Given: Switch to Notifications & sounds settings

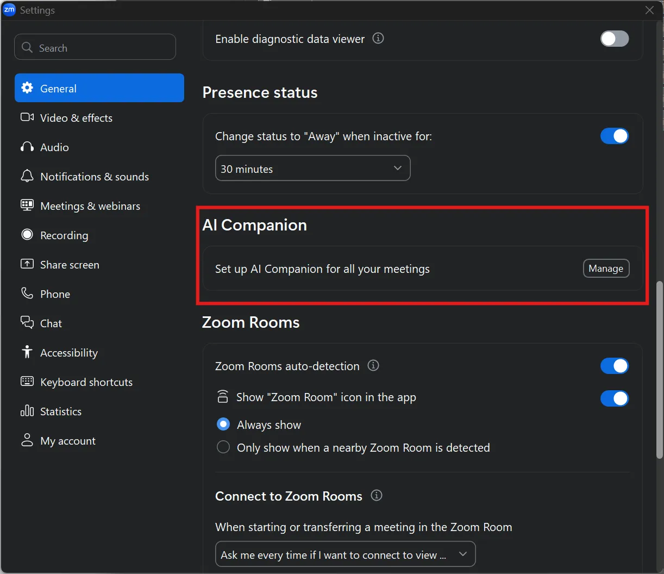Looking at the screenshot, I should click(99, 176).
